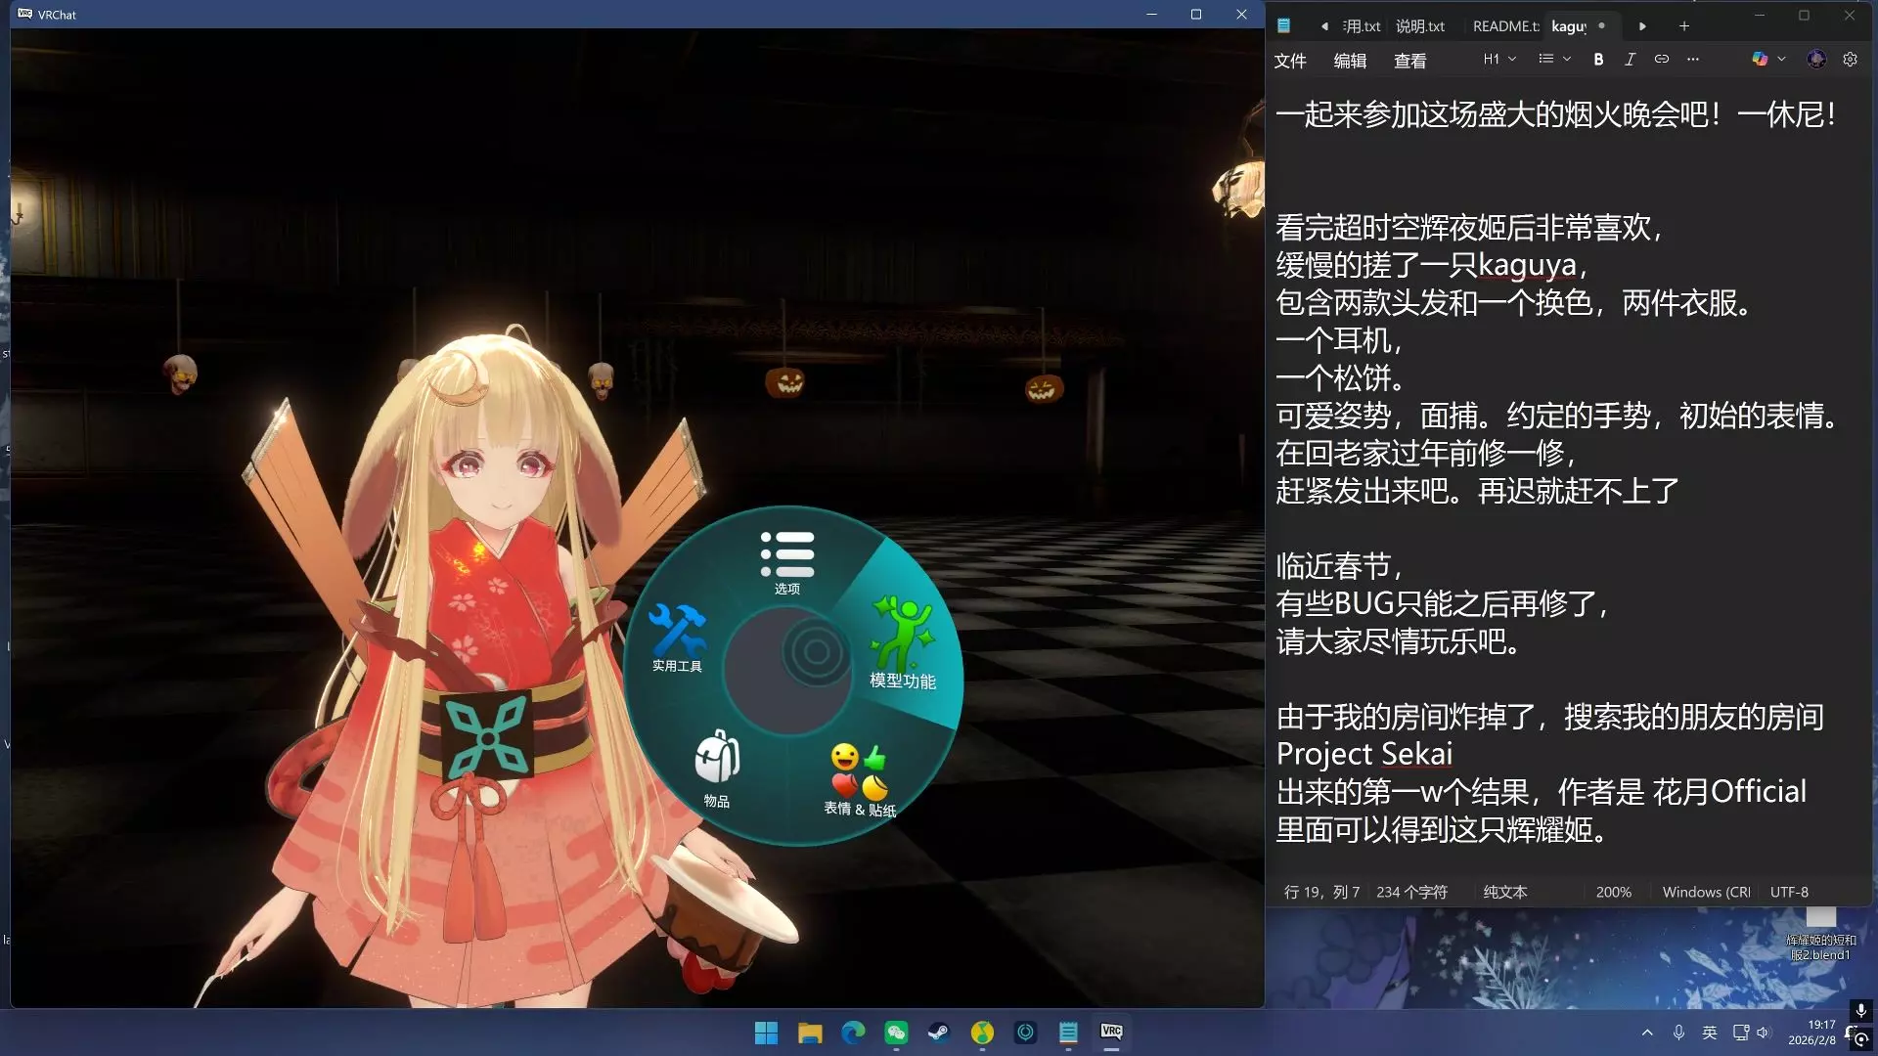
Task: Open the tray network and display icon
Action: [1741, 1033]
